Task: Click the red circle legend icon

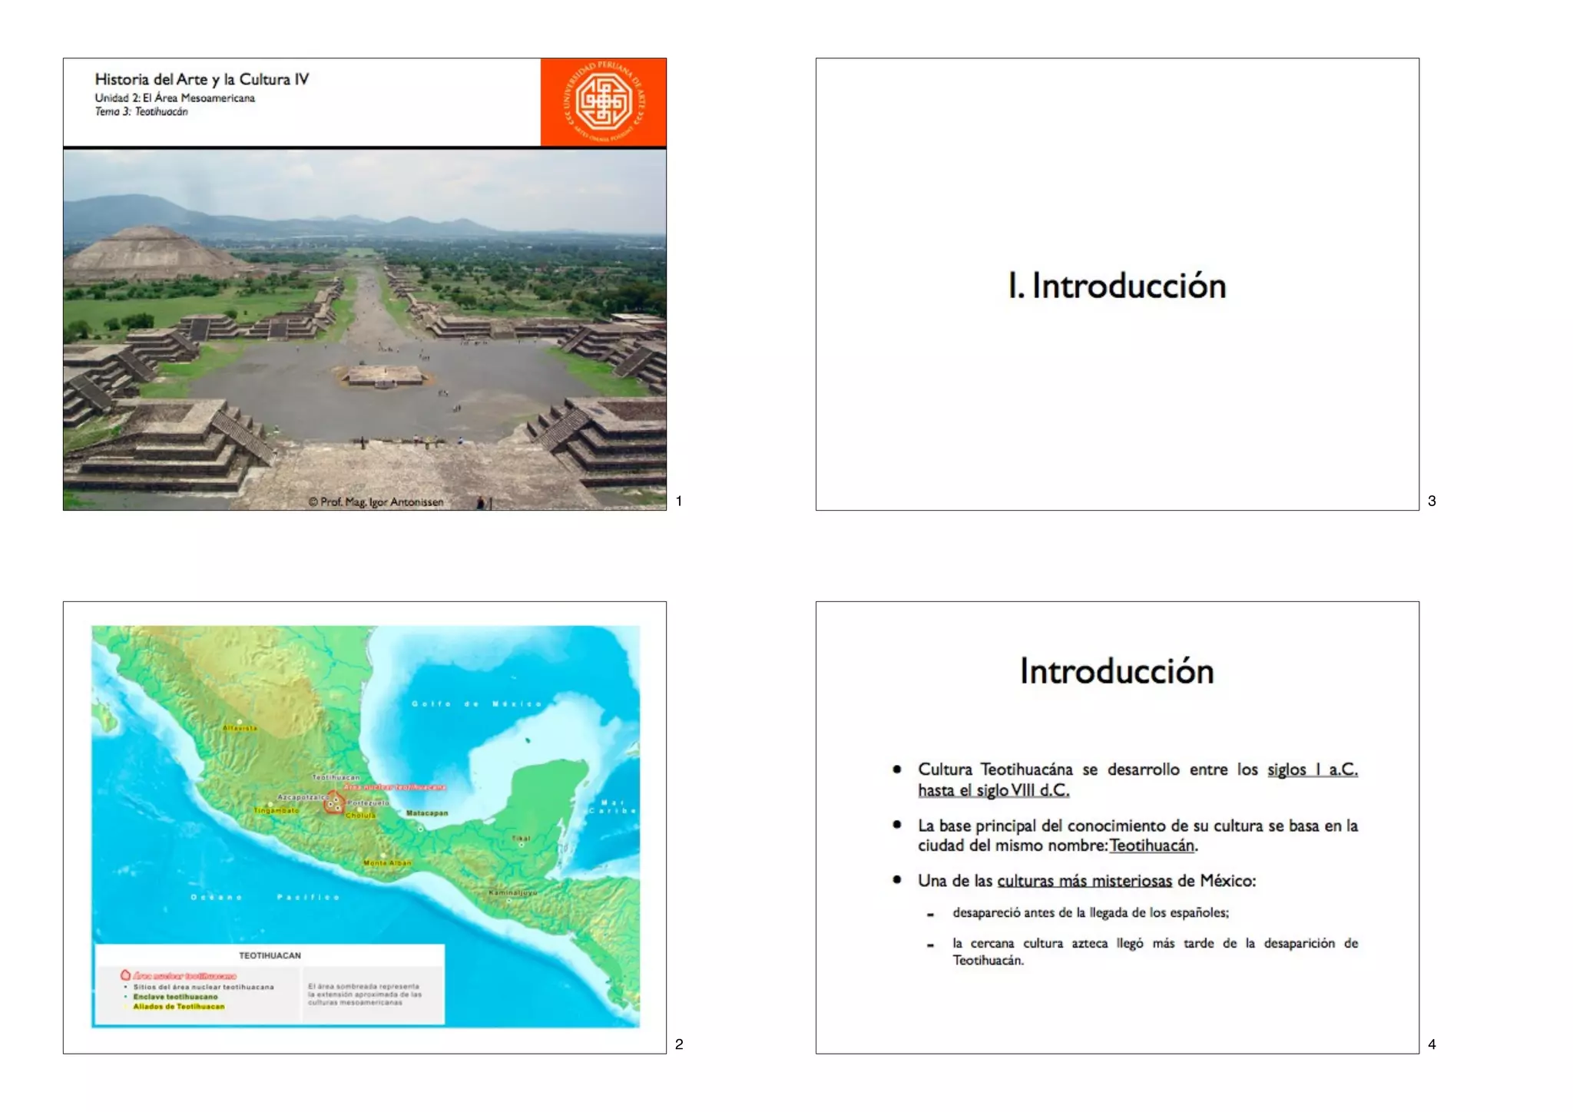Action: (126, 975)
